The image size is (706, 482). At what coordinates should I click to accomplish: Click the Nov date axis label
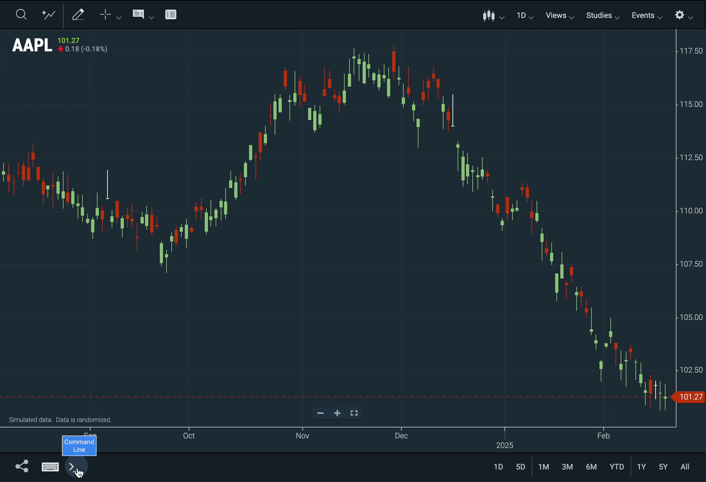[303, 436]
